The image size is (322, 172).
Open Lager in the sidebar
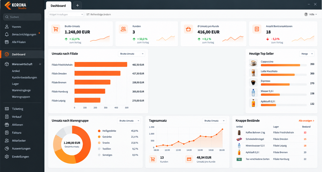pyautogui.click(x=15, y=84)
